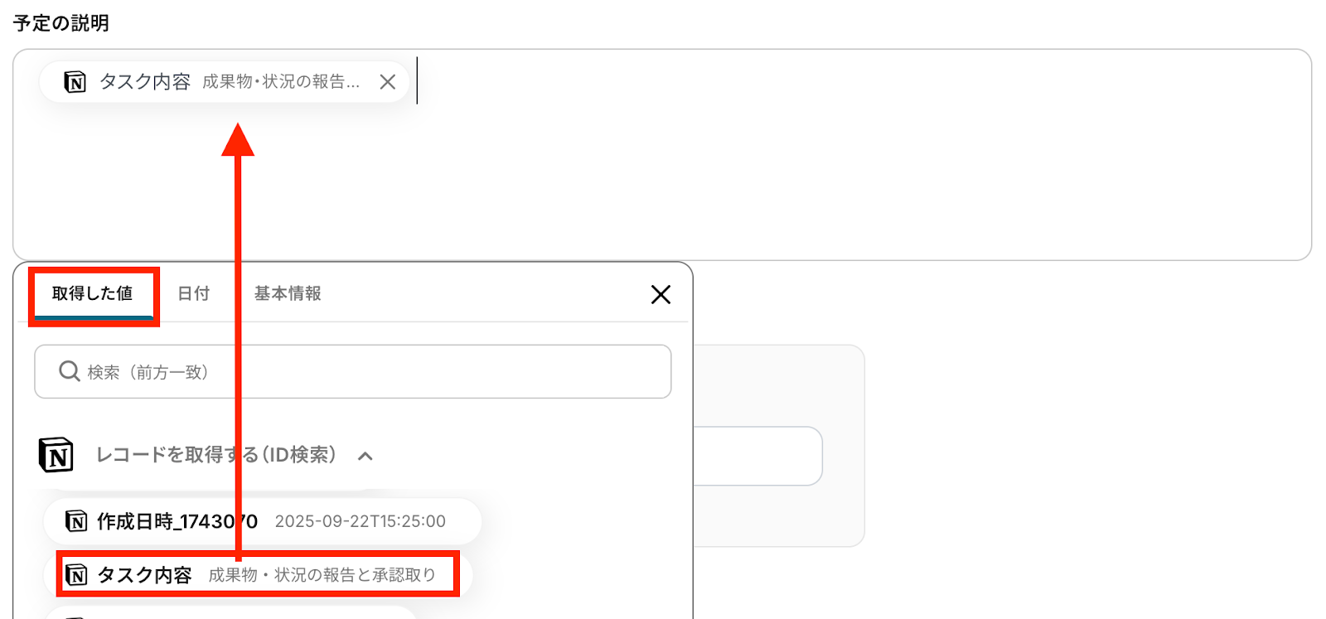Click the Notion icon in the 作成日時_1743070 row
Screen dimensions: 1326x619
pos(76,521)
